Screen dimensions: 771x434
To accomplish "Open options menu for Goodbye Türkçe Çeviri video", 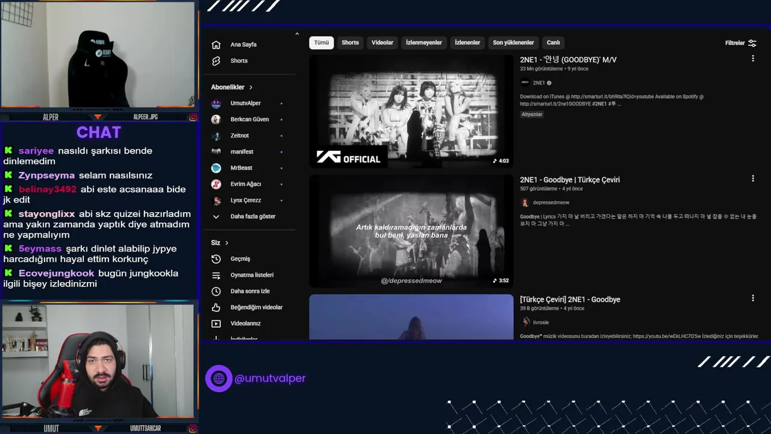I will pyautogui.click(x=752, y=178).
